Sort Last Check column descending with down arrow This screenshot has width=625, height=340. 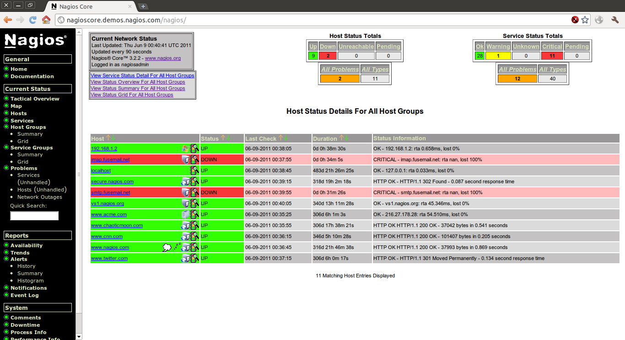[286, 138]
